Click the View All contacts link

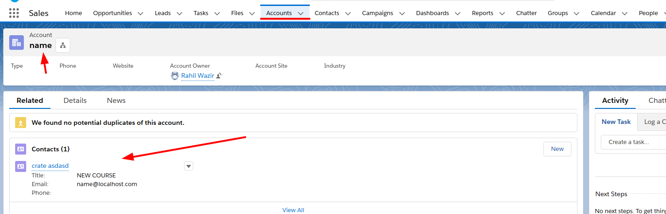[293, 210]
